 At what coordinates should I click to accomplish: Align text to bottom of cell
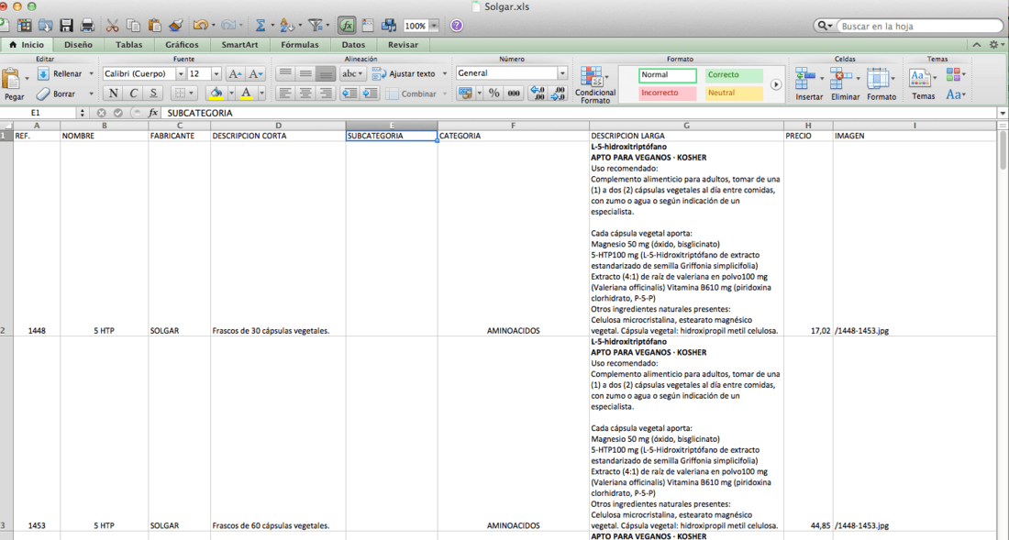click(326, 73)
